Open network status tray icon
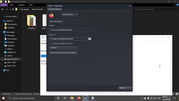The image size is (179, 101). tap(152, 98)
